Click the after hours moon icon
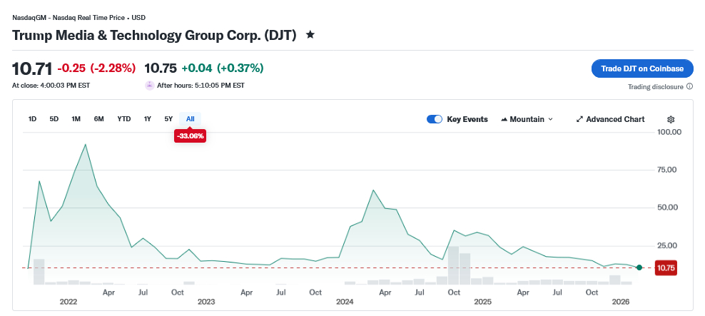Image resolution: width=705 pixels, height=316 pixels. coord(149,85)
